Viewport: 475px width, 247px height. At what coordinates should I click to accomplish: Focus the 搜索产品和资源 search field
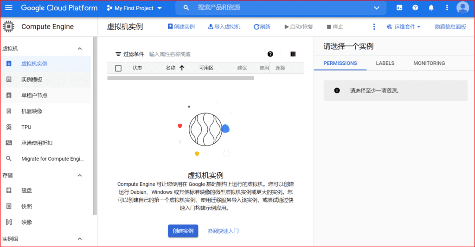(x=280, y=8)
